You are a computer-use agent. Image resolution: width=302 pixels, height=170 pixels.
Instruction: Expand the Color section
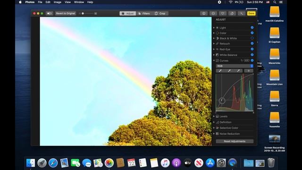pos(214,33)
